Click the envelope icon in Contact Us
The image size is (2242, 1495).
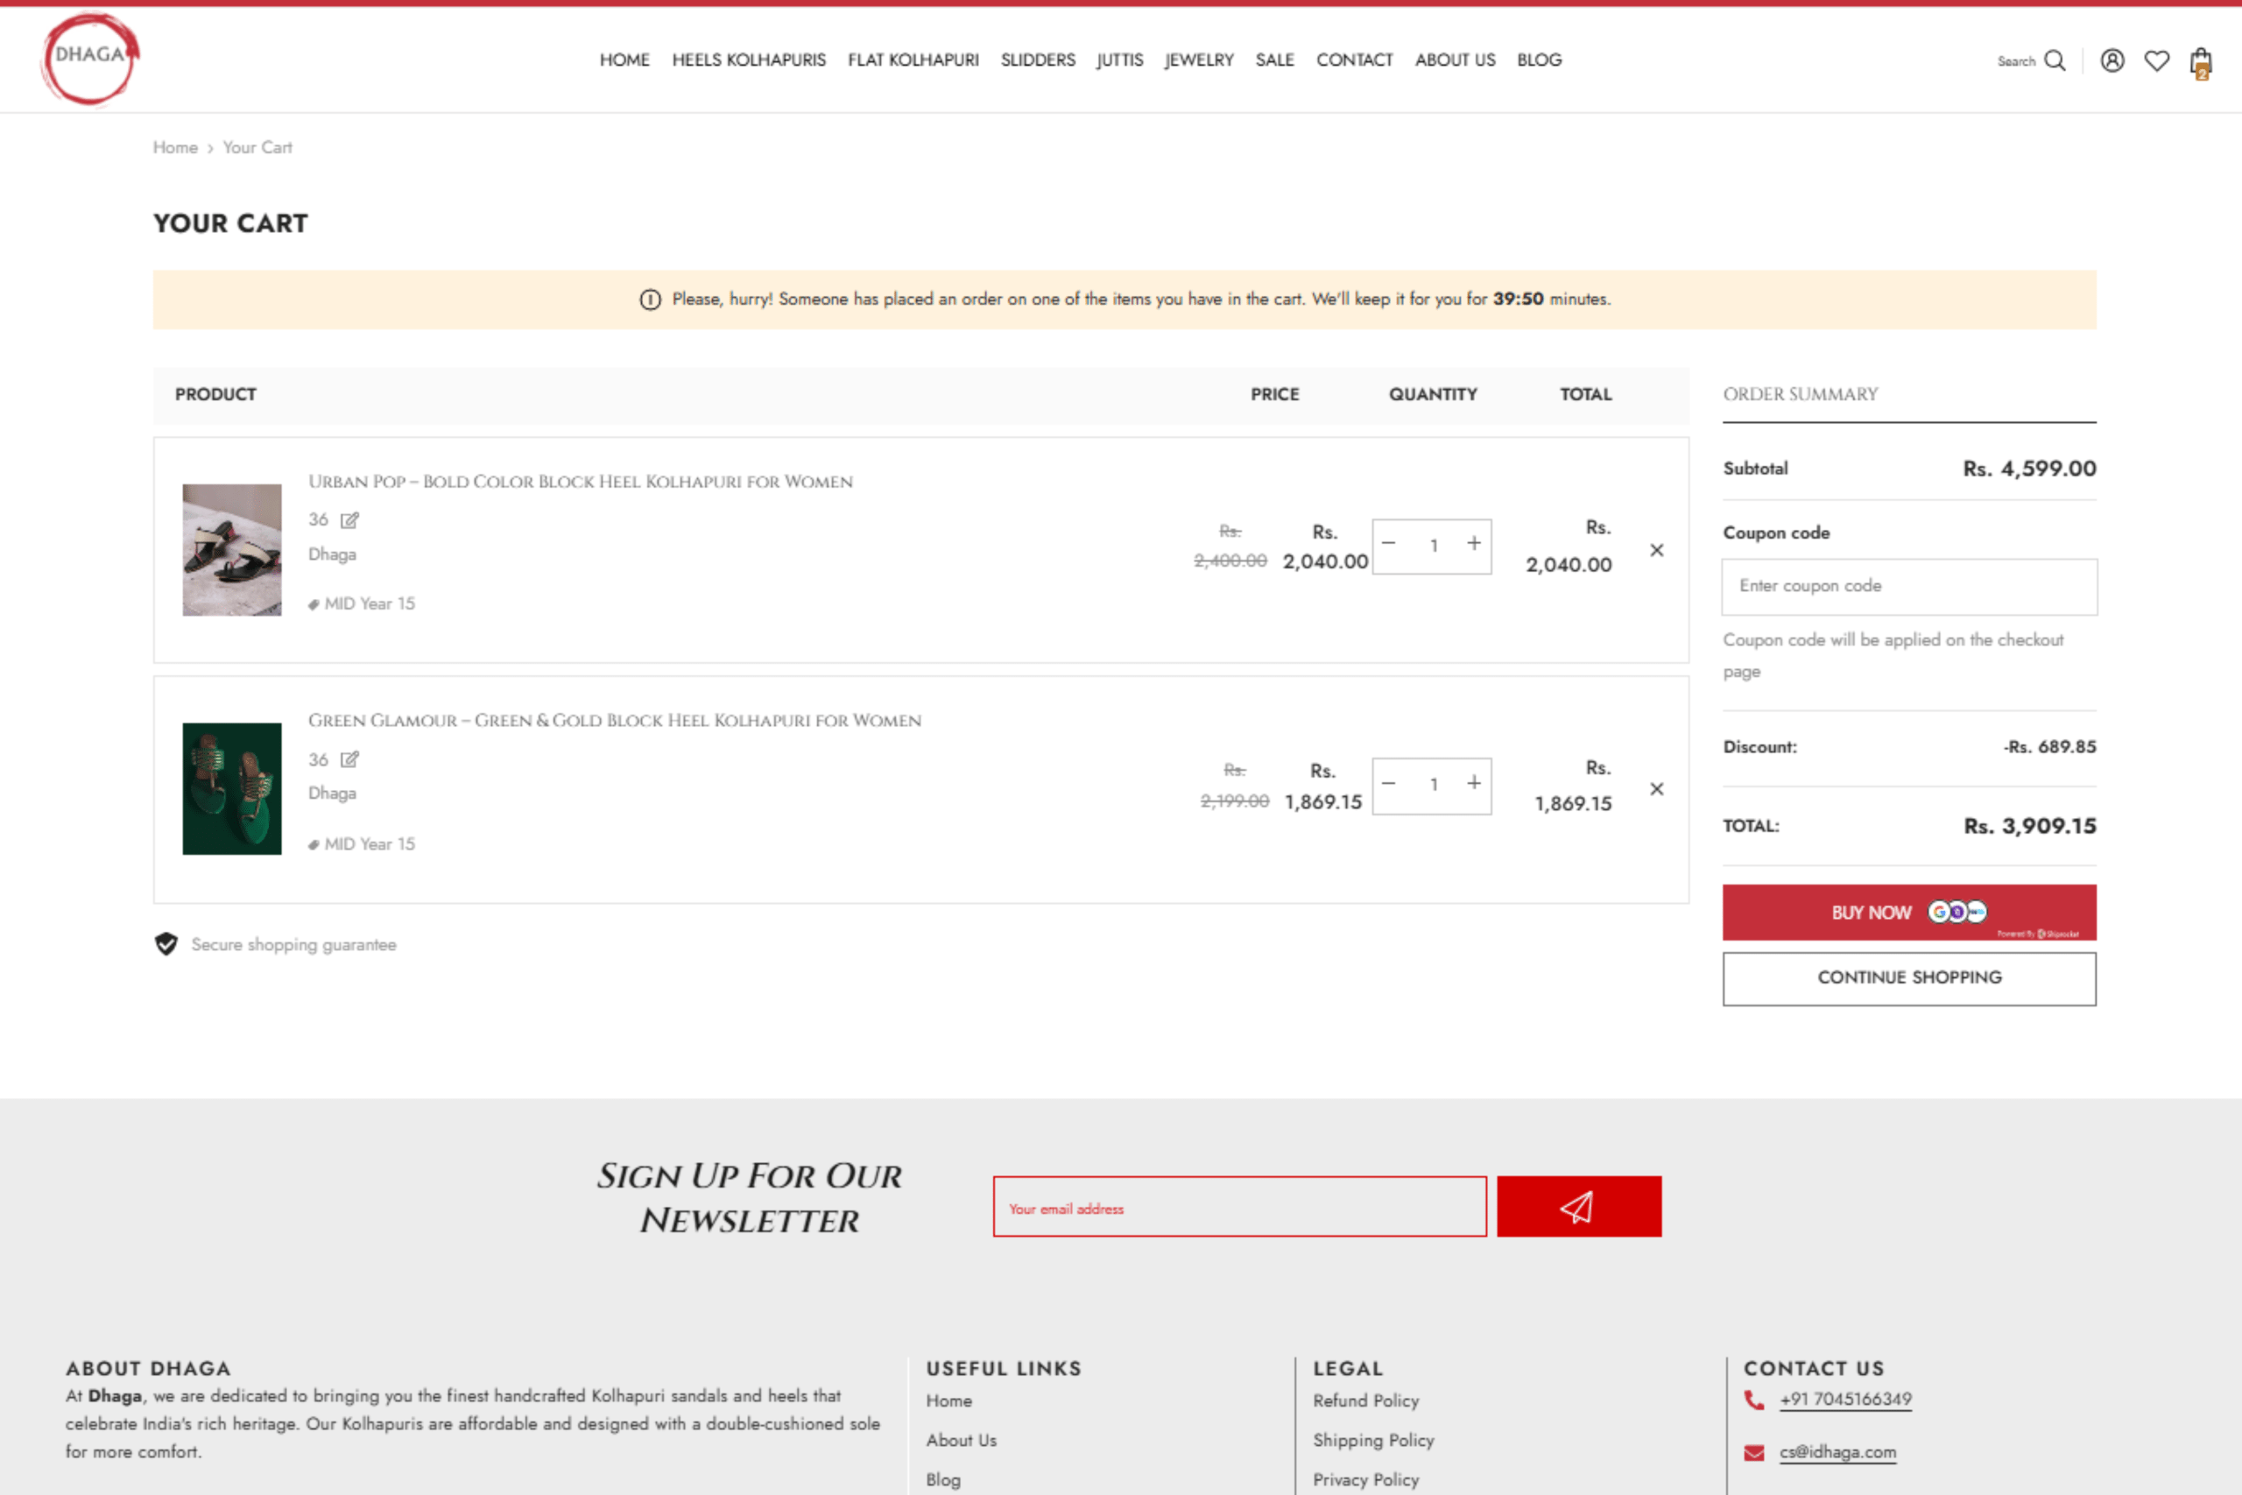(x=1754, y=1452)
